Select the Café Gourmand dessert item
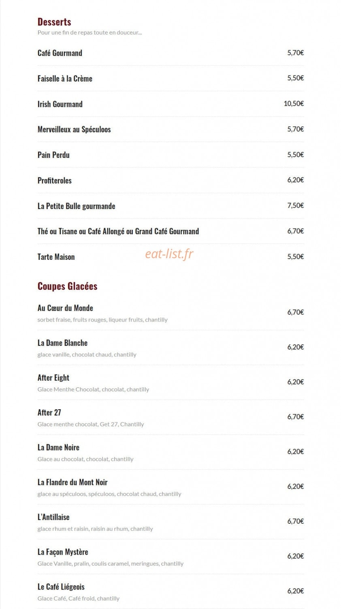The image size is (341, 609). tap(60, 53)
